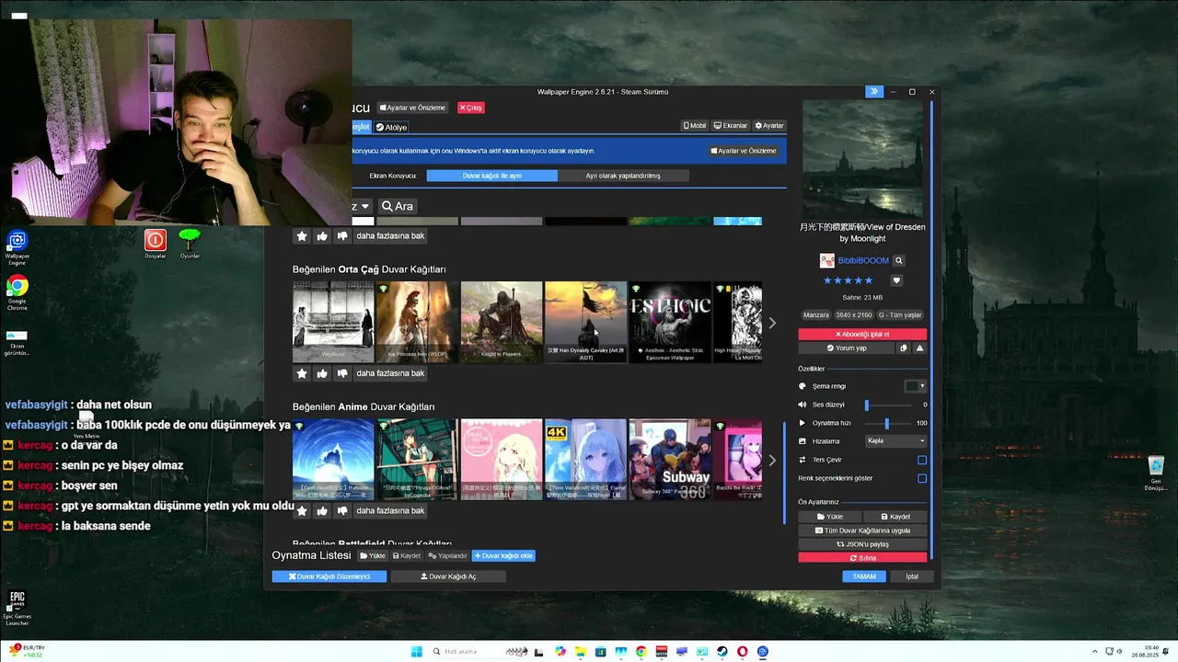Click Duvar Kağıdı Aç button
This screenshot has width=1178, height=662.
point(448,576)
